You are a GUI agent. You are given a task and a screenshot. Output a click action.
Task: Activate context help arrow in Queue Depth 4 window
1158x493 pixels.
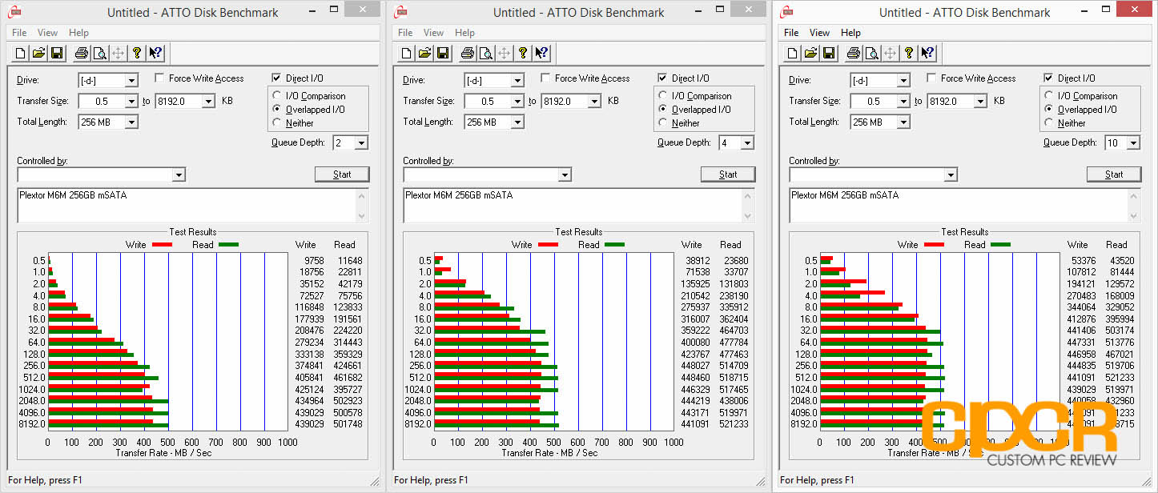click(x=541, y=54)
